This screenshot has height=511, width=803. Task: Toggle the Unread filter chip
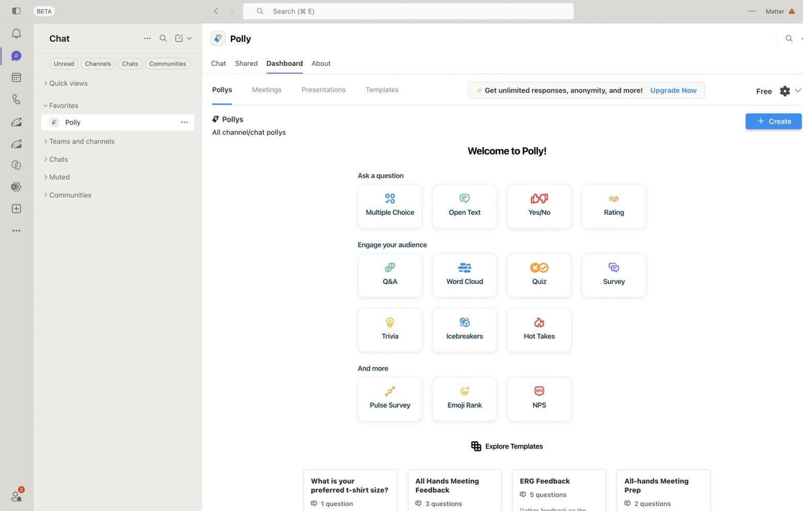tap(64, 64)
